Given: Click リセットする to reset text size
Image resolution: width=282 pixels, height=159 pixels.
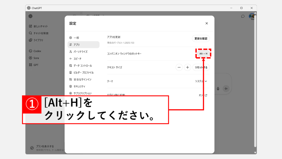Looking at the screenshot, I should coord(201,67).
